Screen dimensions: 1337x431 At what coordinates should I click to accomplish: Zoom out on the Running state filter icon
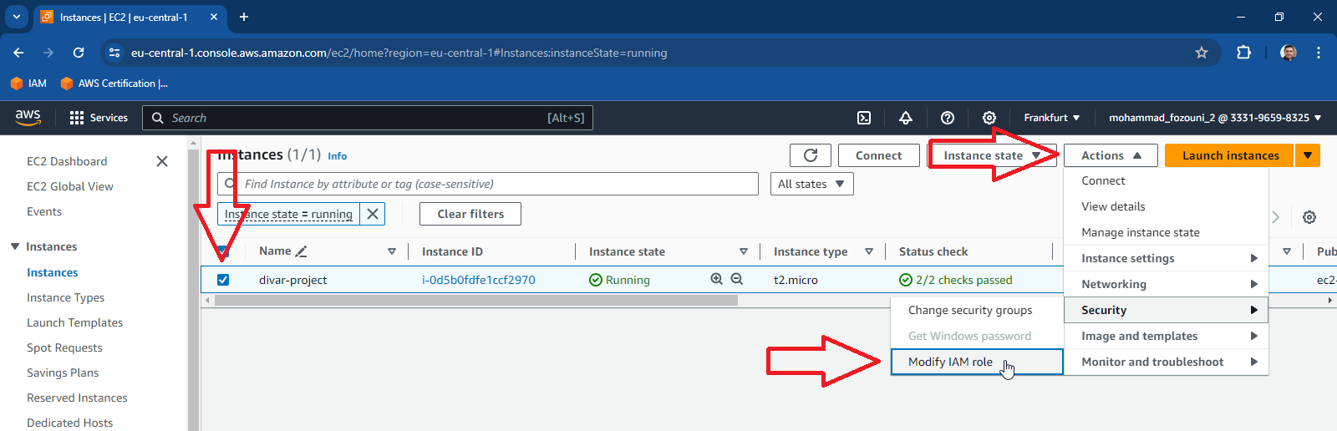coord(736,279)
